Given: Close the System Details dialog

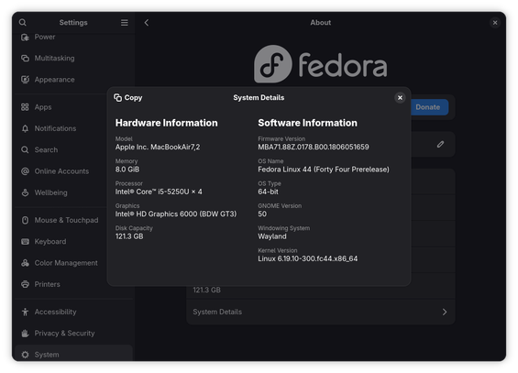Looking at the screenshot, I should point(400,98).
